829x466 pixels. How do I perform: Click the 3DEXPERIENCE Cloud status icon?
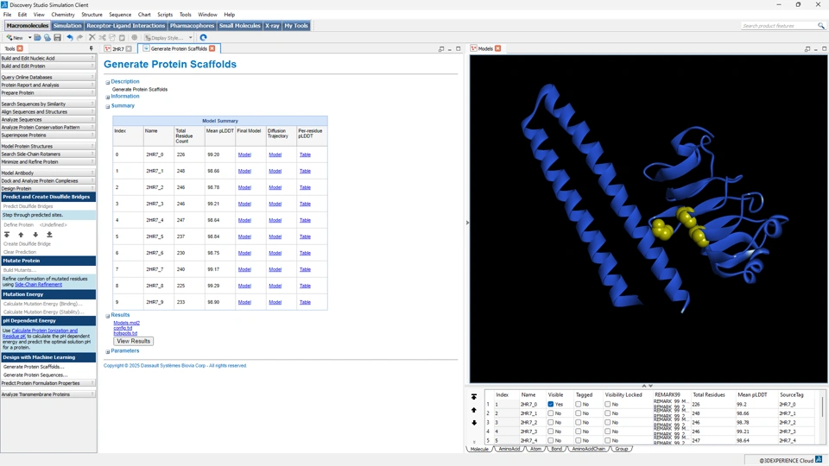(x=819, y=460)
